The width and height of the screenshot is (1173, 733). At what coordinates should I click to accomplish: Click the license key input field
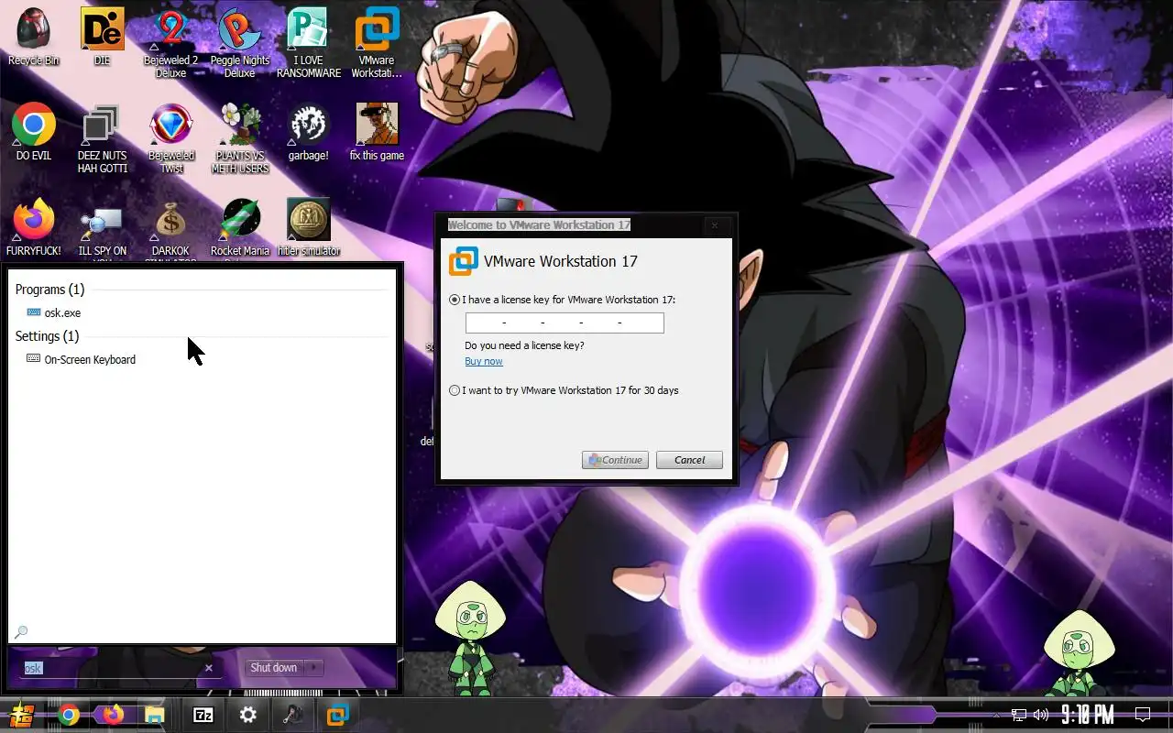coord(565,323)
